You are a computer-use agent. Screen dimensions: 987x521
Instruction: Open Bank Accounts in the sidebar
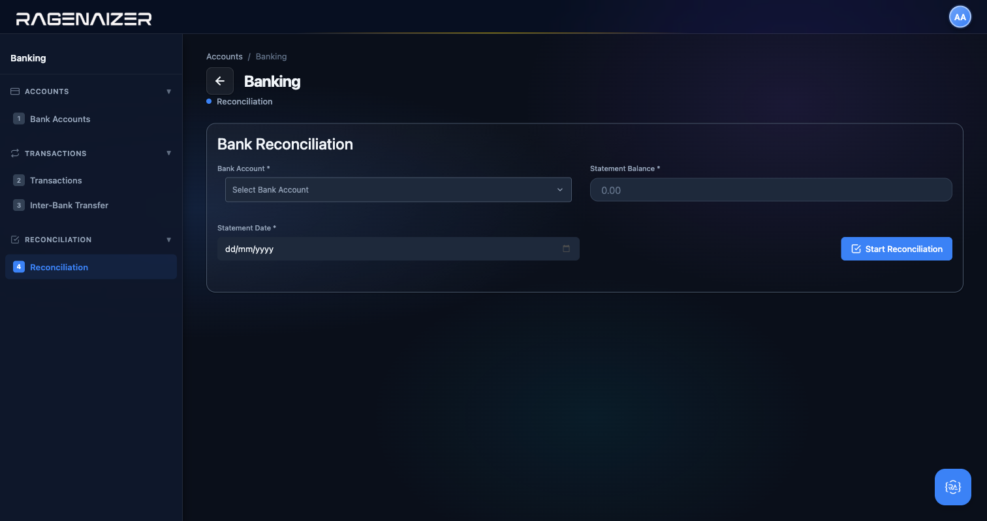coord(91,119)
